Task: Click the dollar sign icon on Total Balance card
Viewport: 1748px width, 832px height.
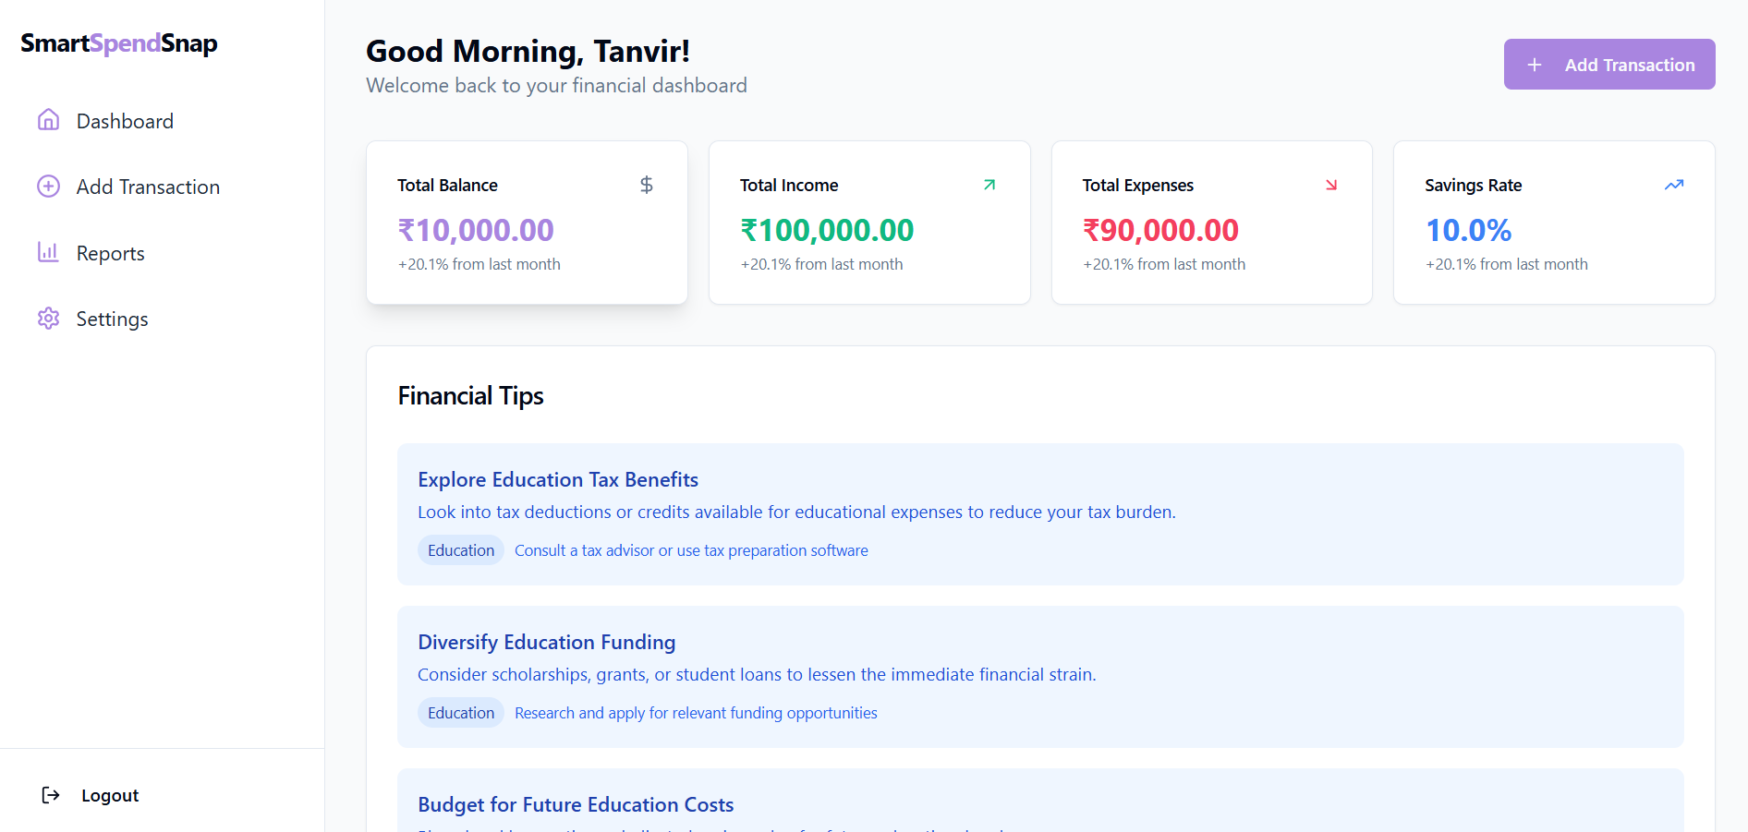Action: (x=646, y=185)
